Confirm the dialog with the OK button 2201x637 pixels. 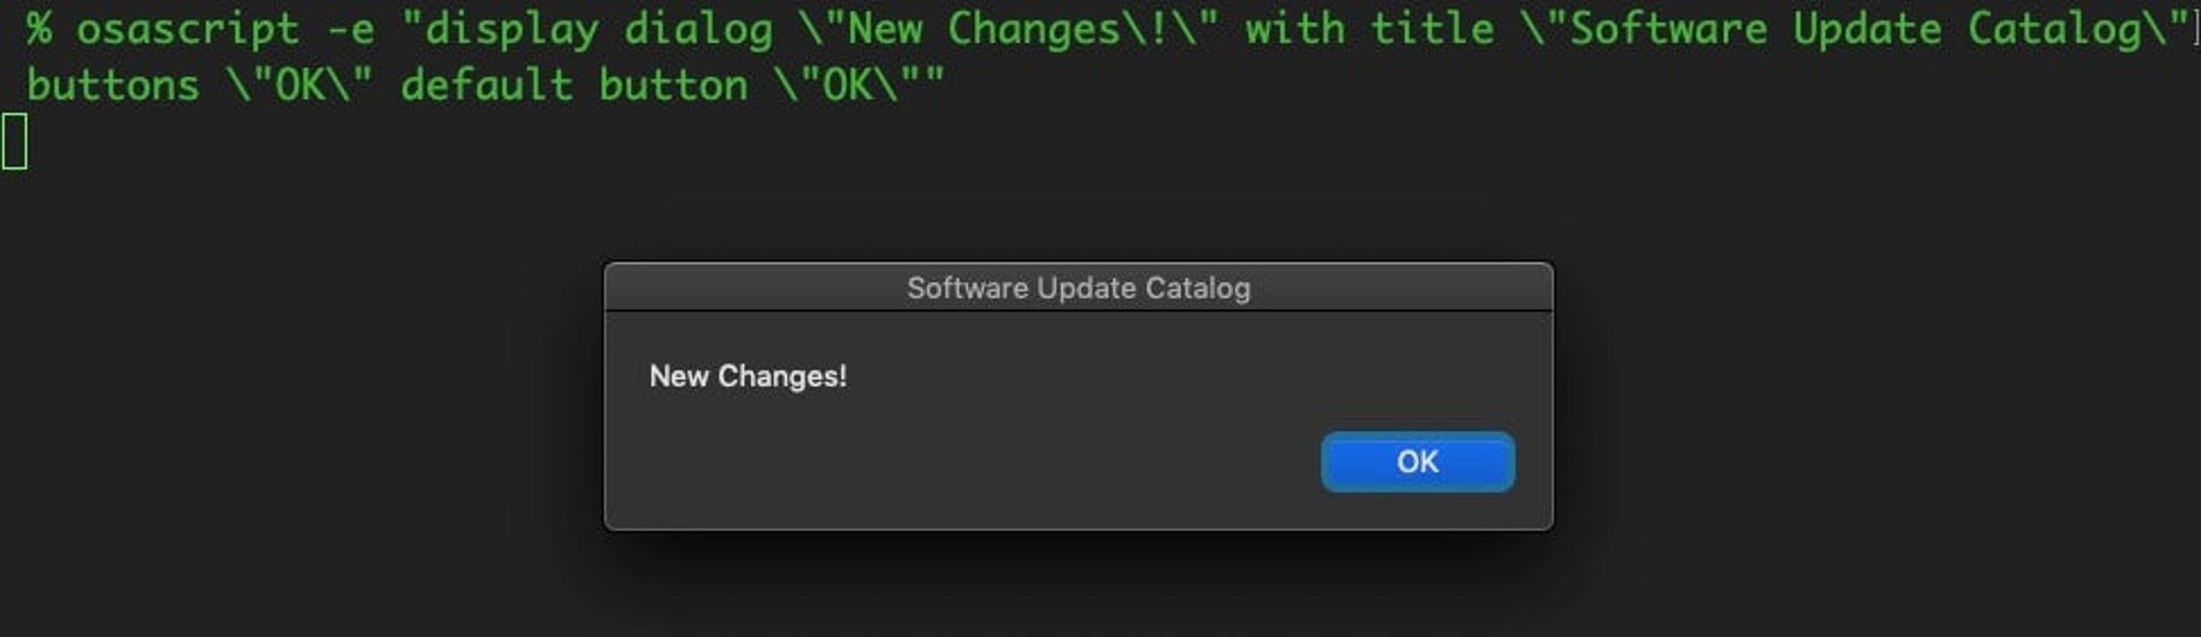pos(1417,462)
